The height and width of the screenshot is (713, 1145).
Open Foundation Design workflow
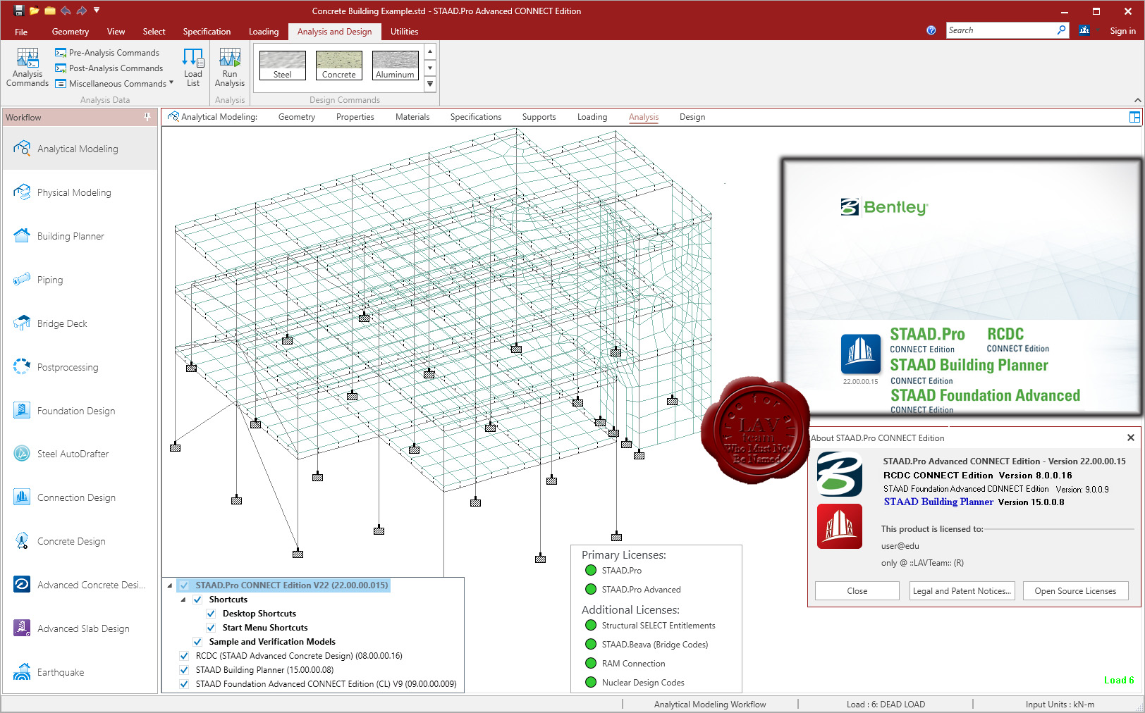pyautogui.click(x=80, y=411)
